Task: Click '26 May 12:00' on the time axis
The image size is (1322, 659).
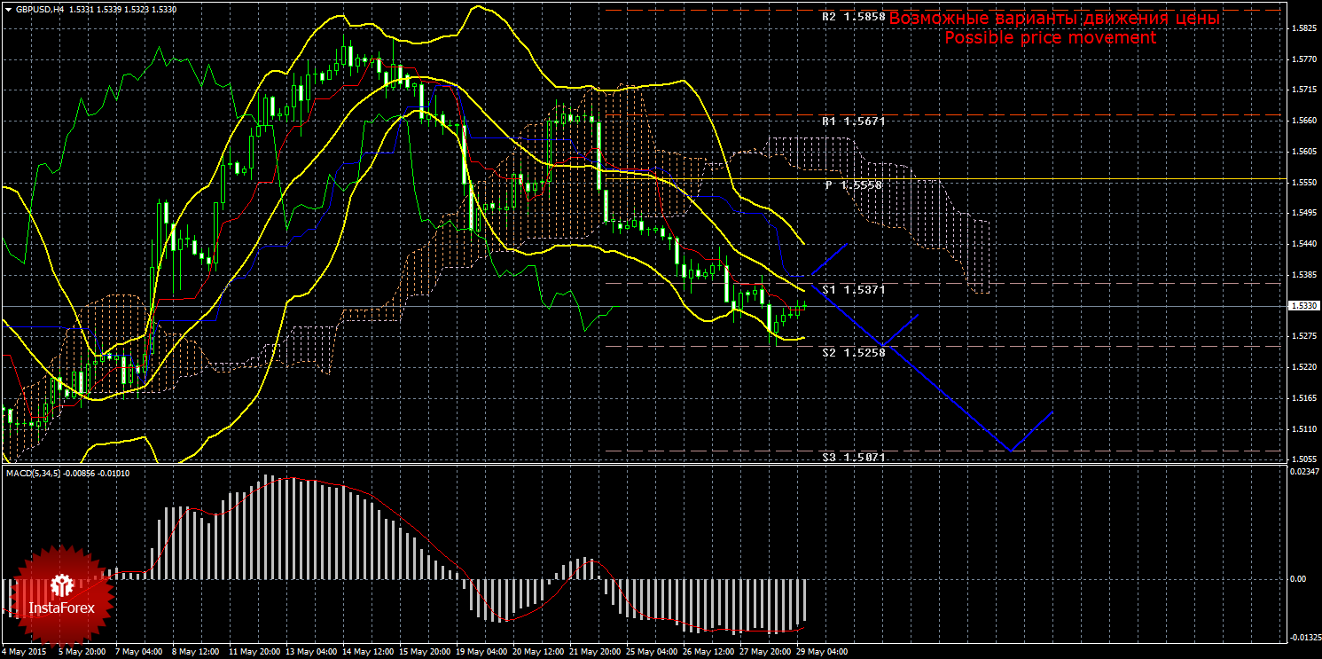Action: click(708, 652)
